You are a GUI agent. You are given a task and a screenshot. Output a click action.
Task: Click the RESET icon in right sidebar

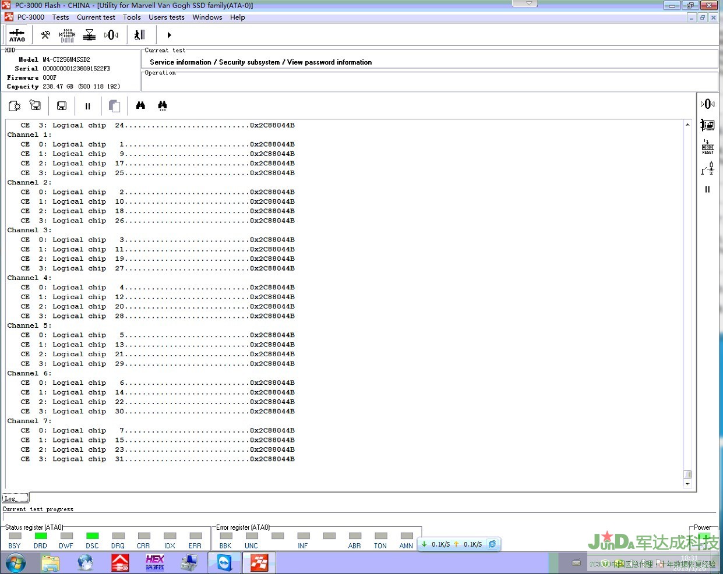tap(707, 147)
